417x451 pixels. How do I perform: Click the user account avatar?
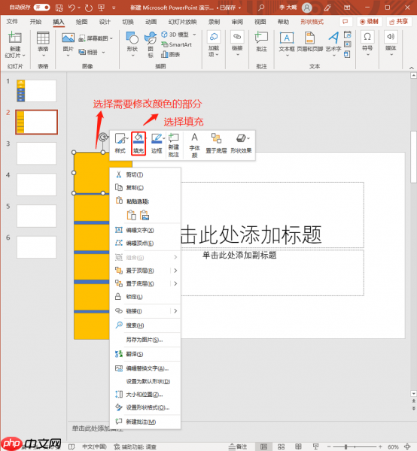click(306, 8)
